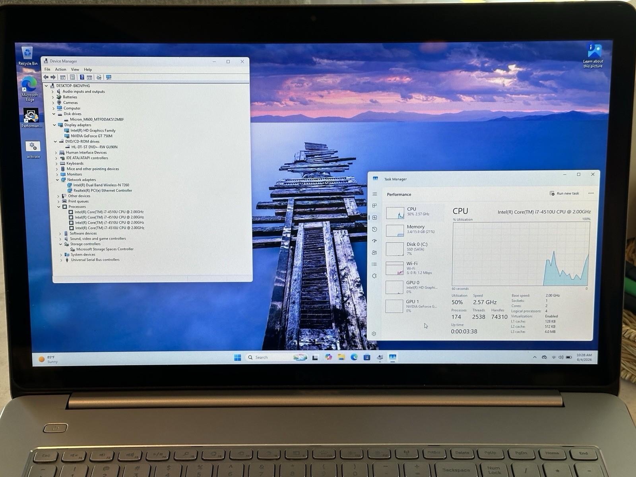This screenshot has height=477, width=636.
Task: Open the Action menu in Device Manager
Action: (x=60, y=69)
